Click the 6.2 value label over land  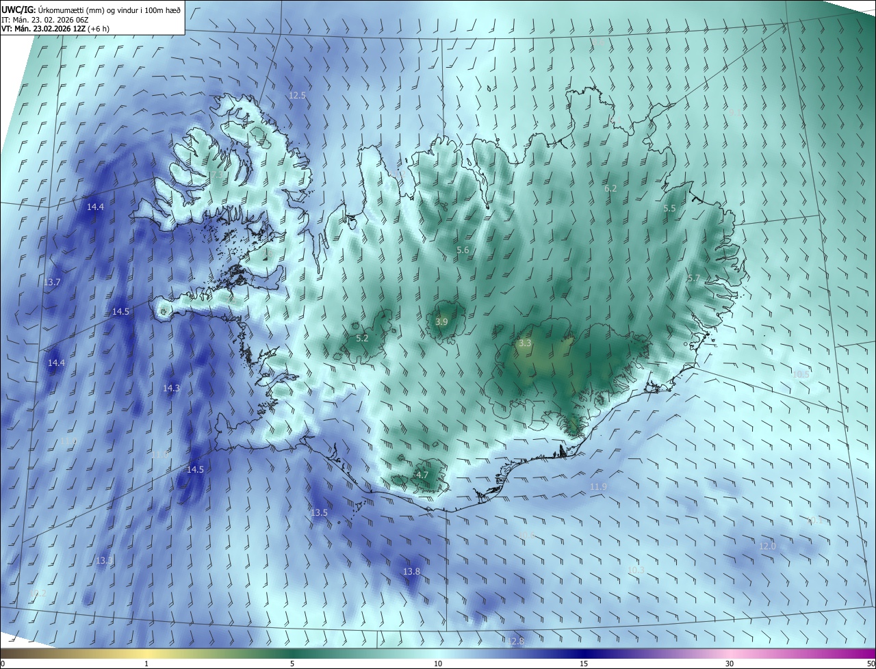(610, 188)
